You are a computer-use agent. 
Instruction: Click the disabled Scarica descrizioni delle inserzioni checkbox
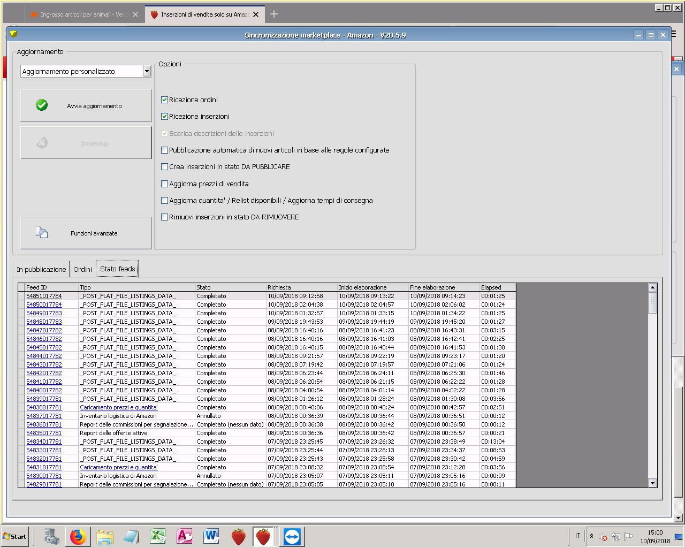165,133
